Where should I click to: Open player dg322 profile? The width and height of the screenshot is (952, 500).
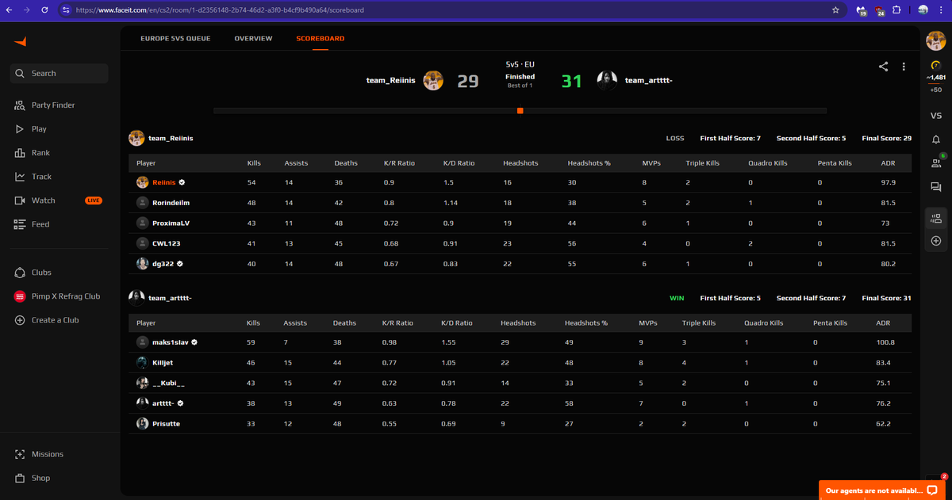click(x=163, y=264)
